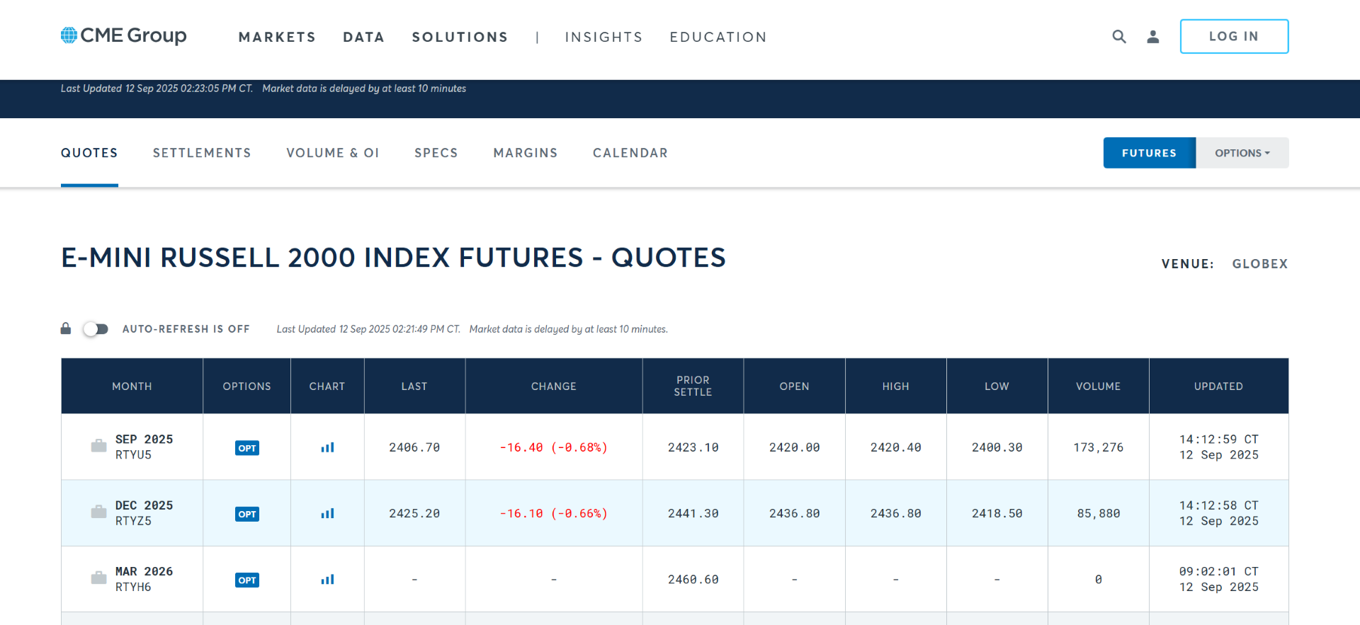Image resolution: width=1360 pixels, height=625 pixels.
Task: Open the Markets navigation menu
Action: coord(277,37)
